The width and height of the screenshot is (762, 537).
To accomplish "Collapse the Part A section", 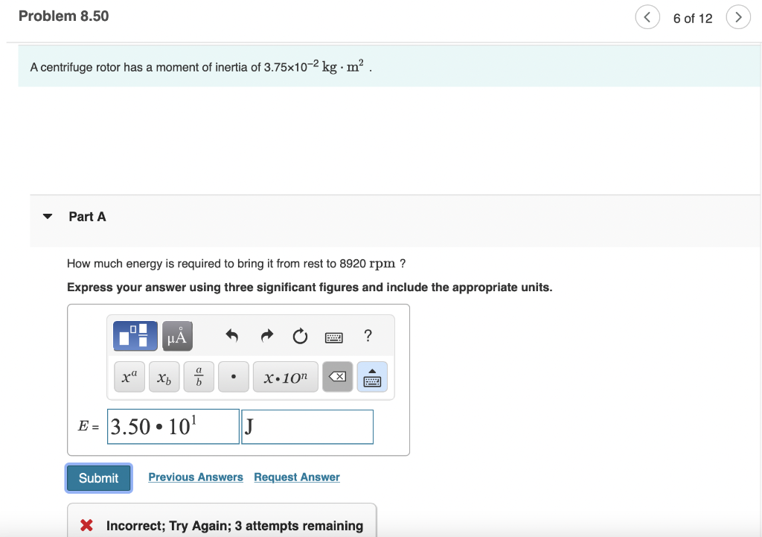I will click(x=47, y=216).
